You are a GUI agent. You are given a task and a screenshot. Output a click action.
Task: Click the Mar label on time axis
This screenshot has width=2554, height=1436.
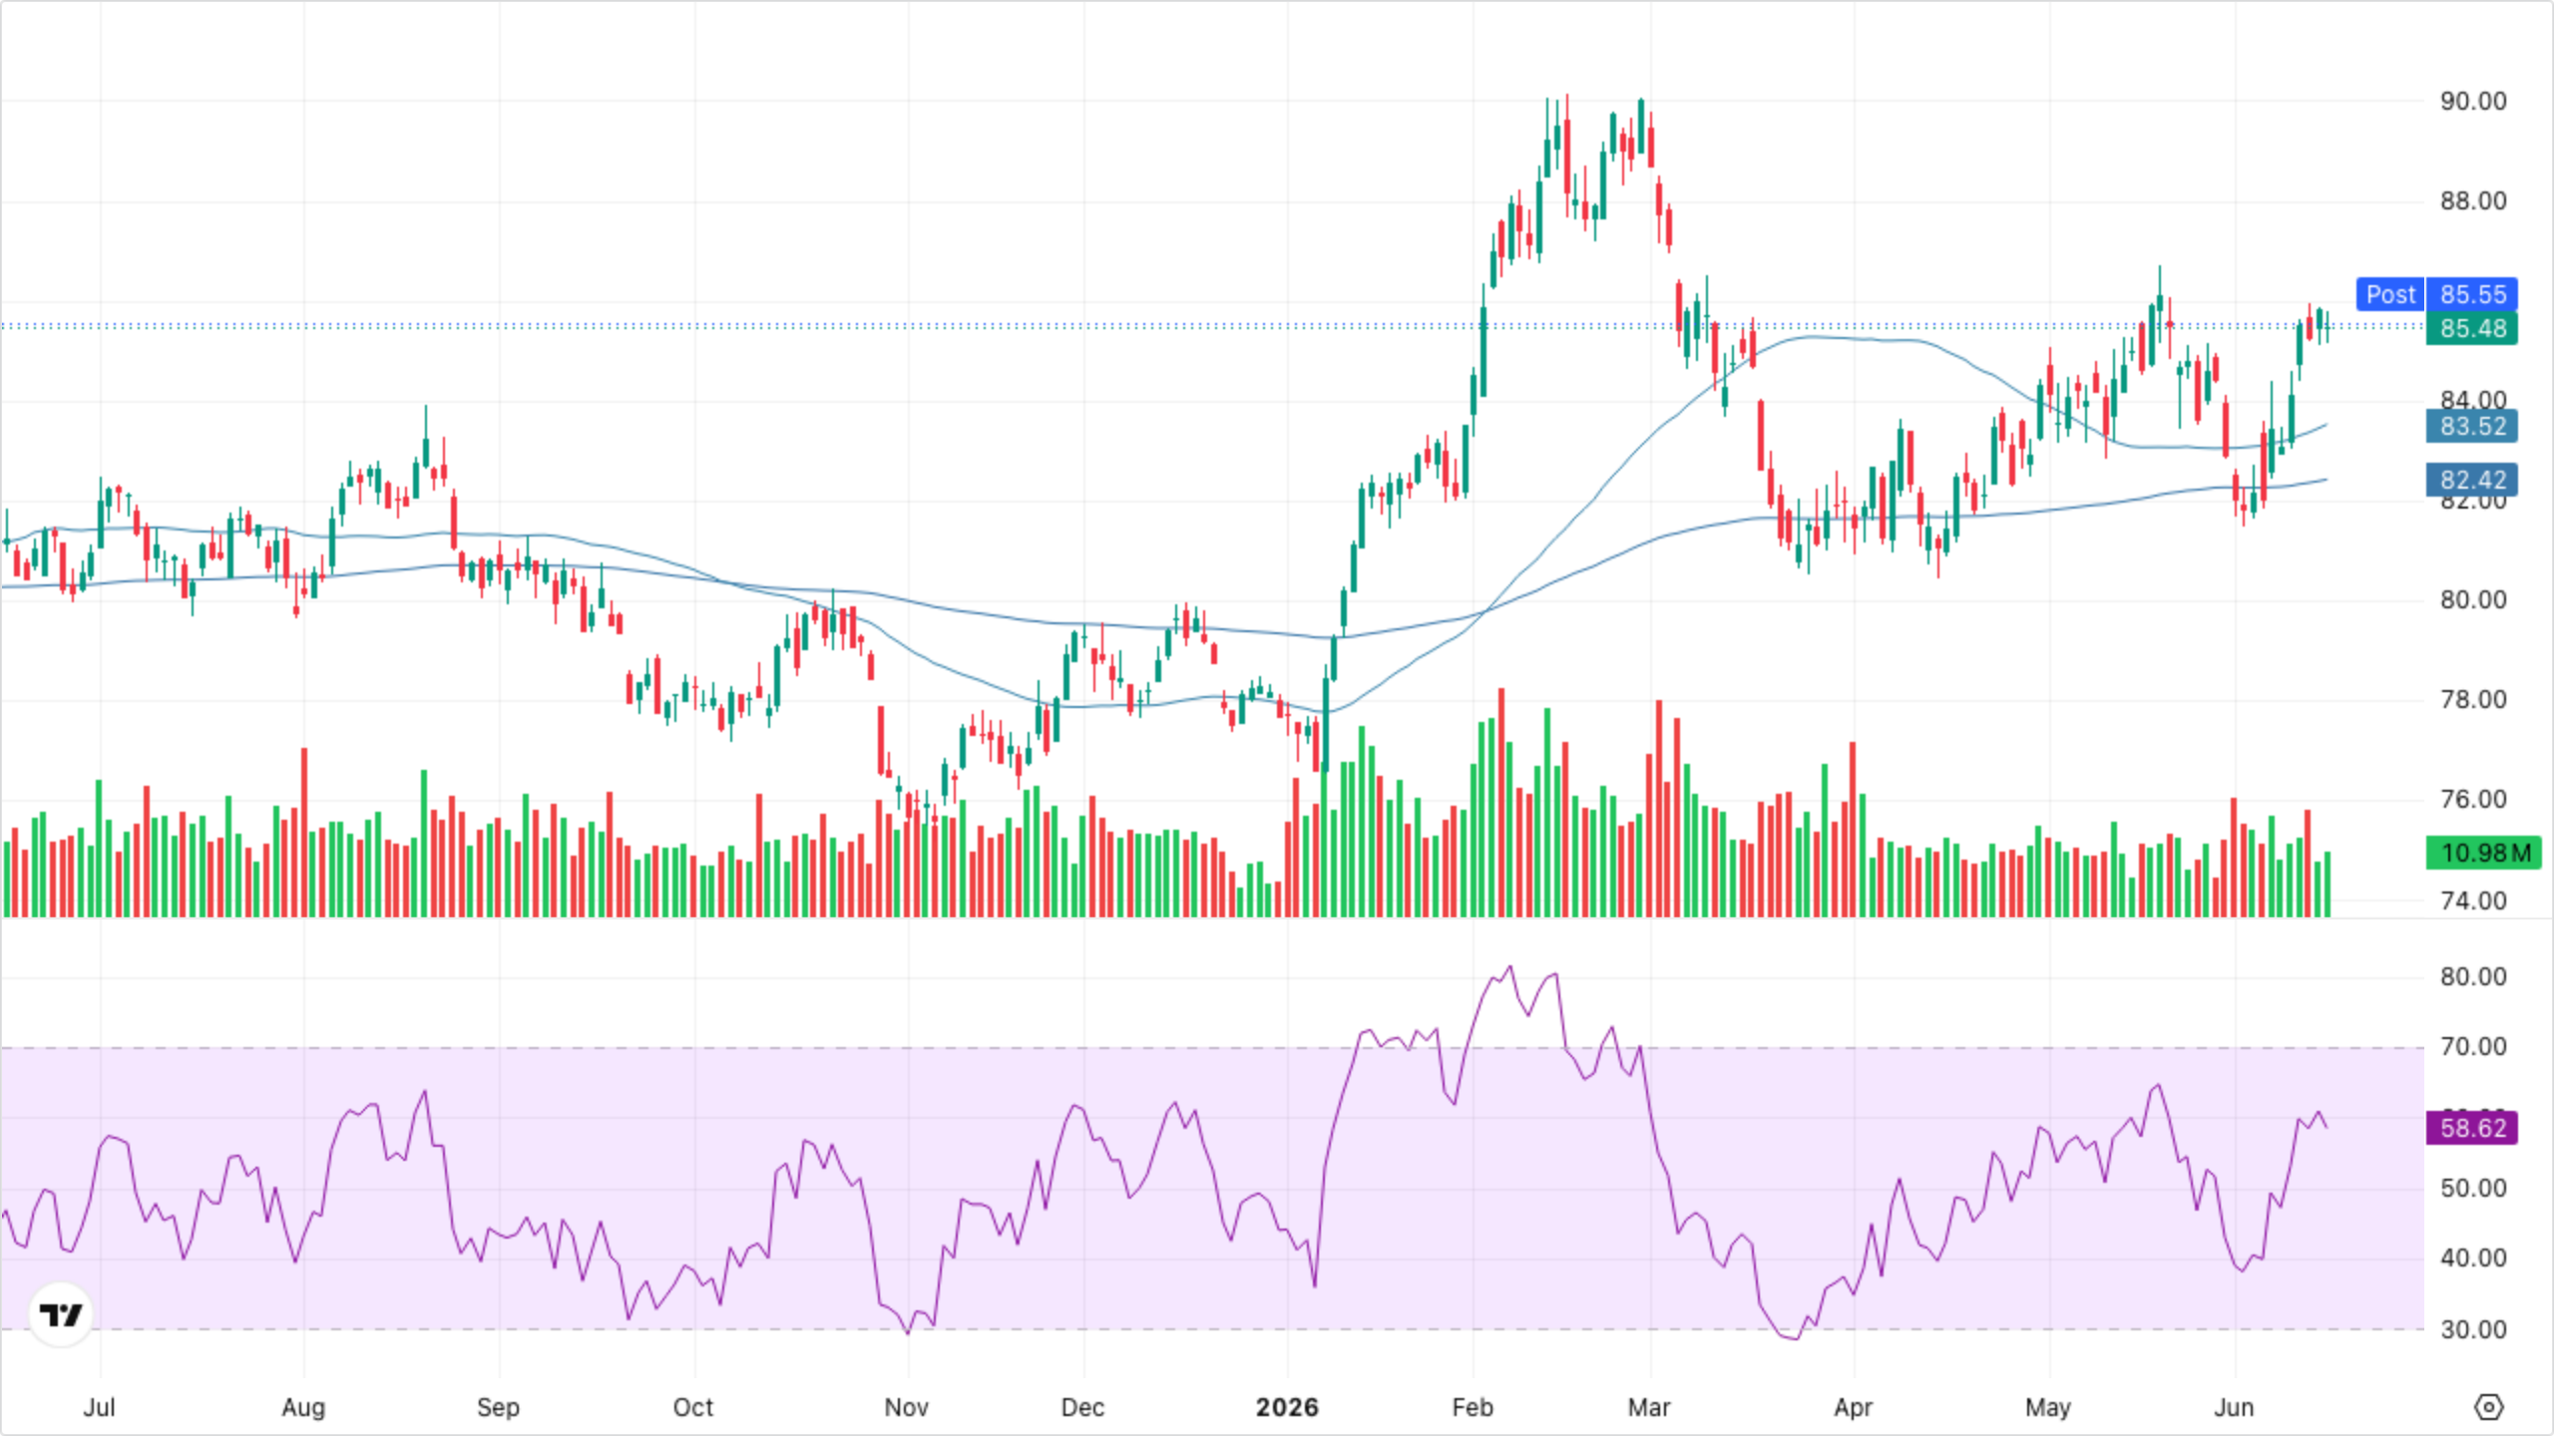pos(1649,1407)
